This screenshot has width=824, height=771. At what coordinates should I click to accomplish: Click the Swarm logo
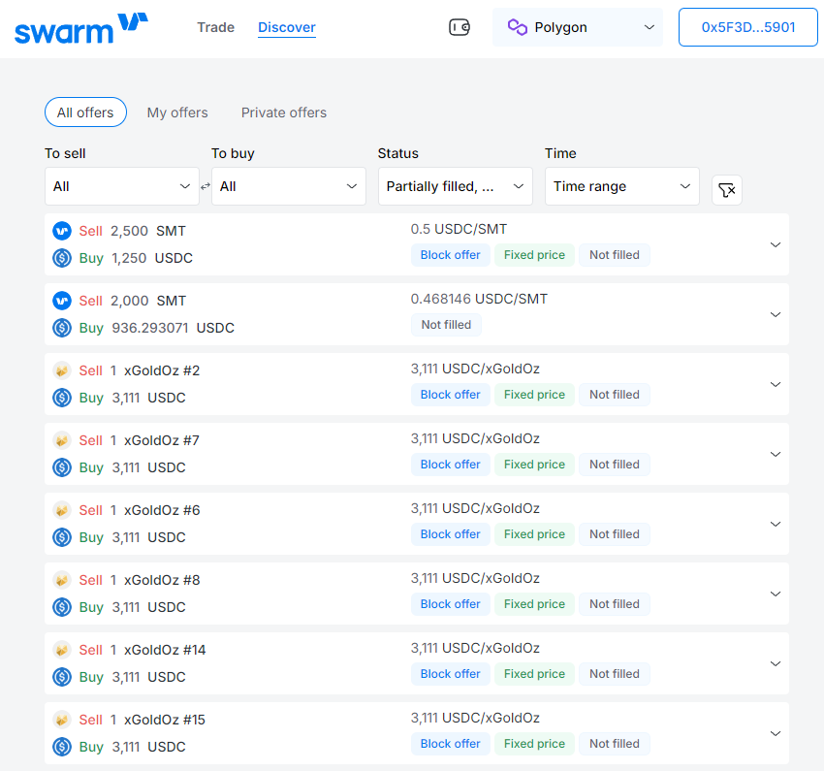[81, 28]
